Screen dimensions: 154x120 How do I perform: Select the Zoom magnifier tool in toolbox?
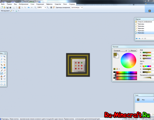tap(4, 62)
